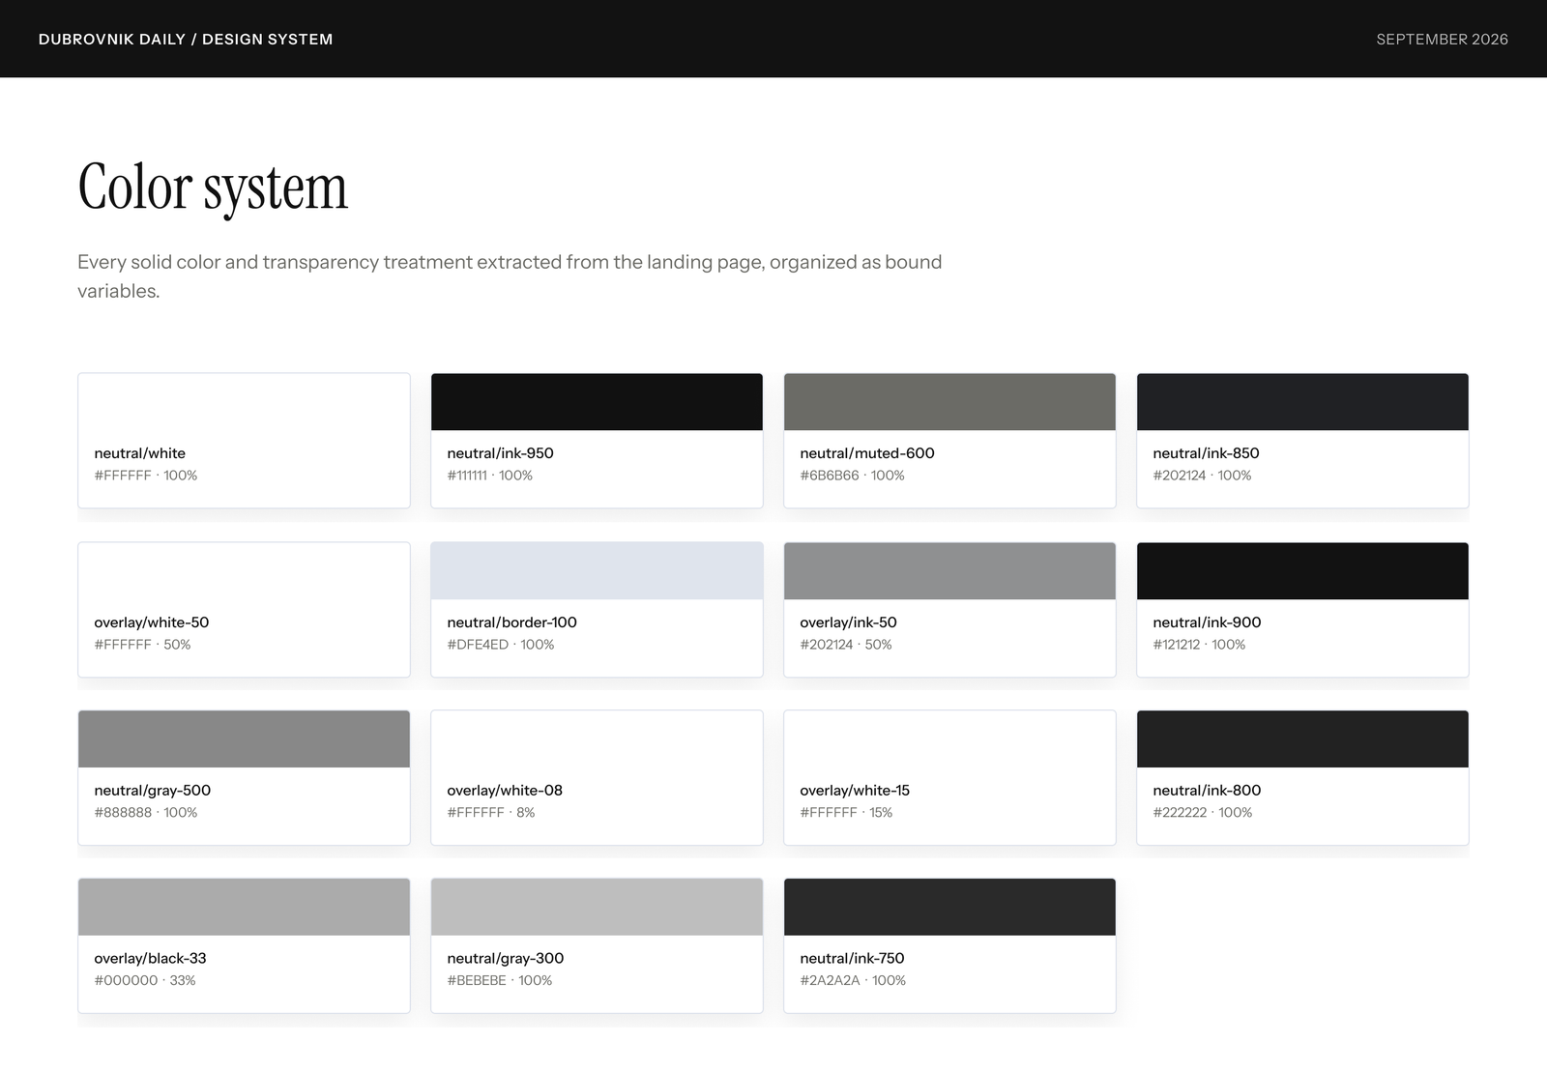This screenshot has width=1547, height=1071.
Task: Click the neutral/border-100 light swatch
Action: [597, 570]
